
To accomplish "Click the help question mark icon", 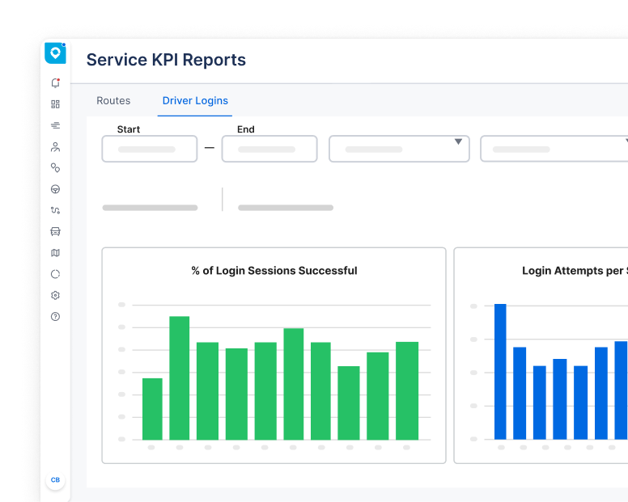I will [x=55, y=317].
